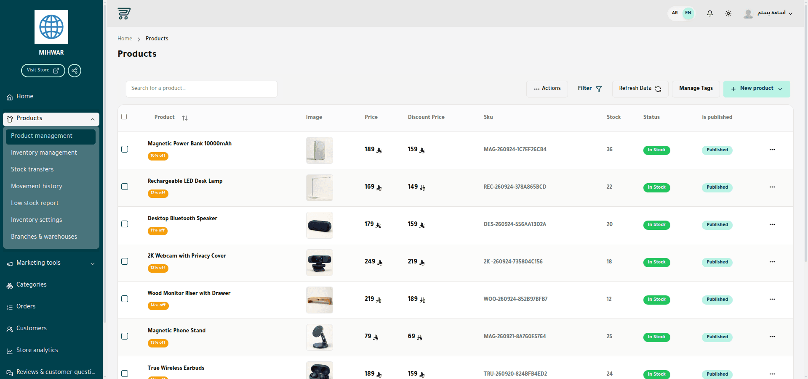Click the 16% off discount badge
The image size is (808, 379).
pyautogui.click(x=158, y=156)
